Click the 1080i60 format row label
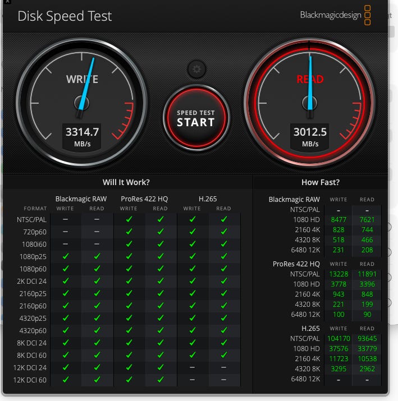The height and width of the screenshot is (401, 398). [34, 244]
